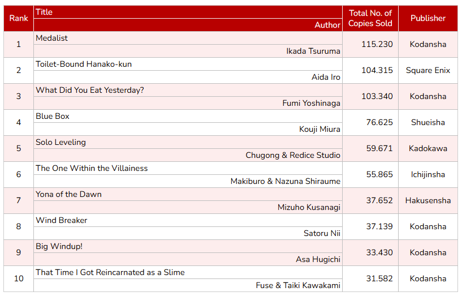Select author Makiburo & Nazuna Shiraume

click(285, 181)
